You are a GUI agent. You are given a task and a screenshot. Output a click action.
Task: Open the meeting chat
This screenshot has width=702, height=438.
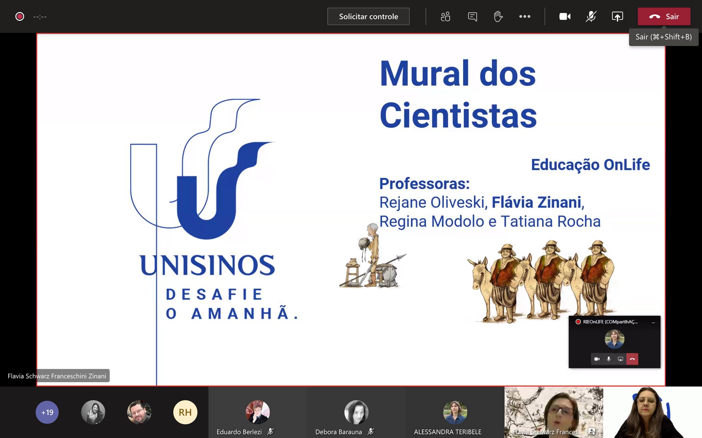coord(472,16)
